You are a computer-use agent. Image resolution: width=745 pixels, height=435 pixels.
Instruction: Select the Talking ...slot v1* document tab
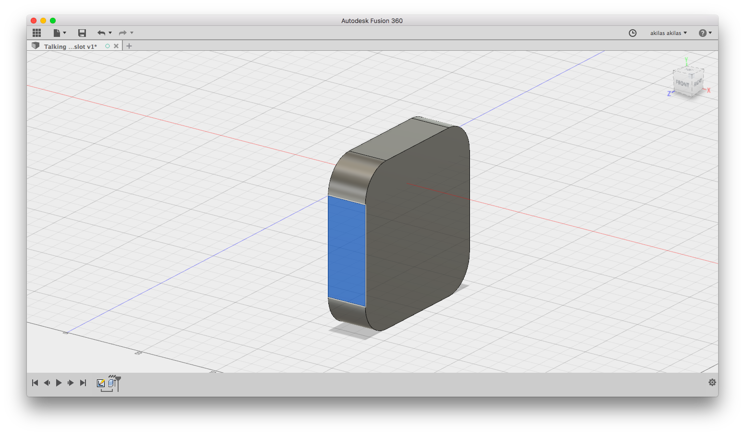(70, 46)
